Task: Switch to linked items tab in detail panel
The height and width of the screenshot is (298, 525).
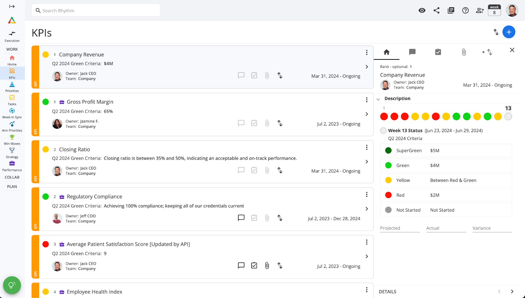Action: [x=487, y=52]
